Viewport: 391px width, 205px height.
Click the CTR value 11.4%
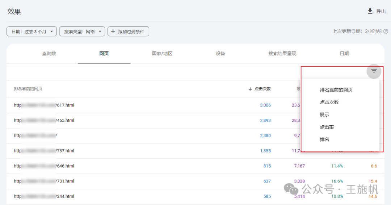tap(337, 166)
